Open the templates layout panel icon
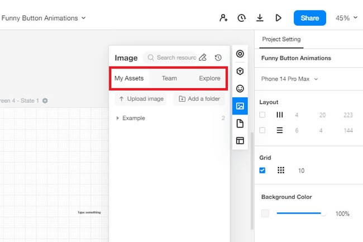 240,140
